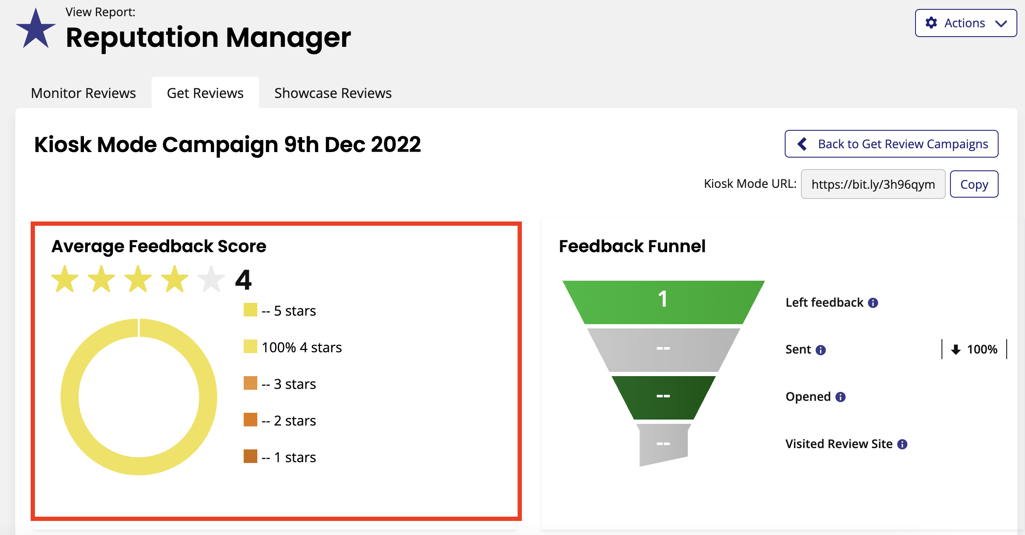Click the 1 stars legend swatch

[250, 456]
